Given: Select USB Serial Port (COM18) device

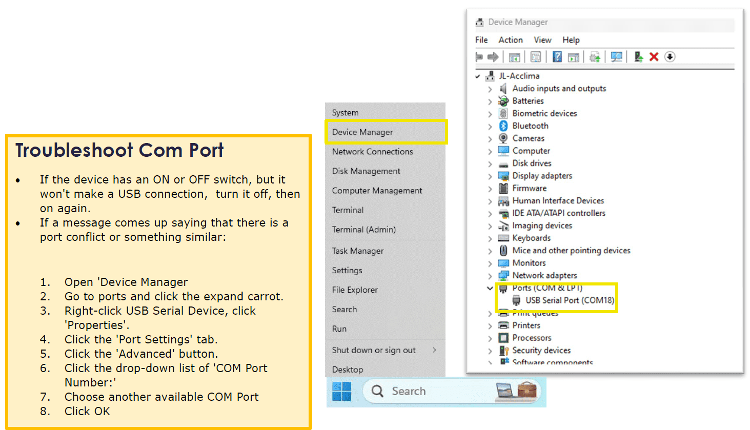Looking at the screenshot, I should click(570, 300).
